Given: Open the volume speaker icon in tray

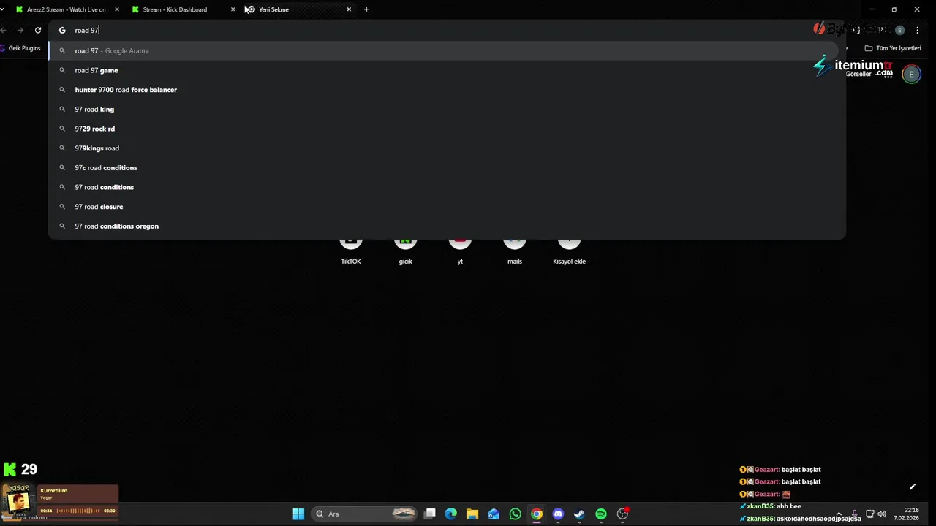Looking at the screenshot, I should tap(882, 514).
